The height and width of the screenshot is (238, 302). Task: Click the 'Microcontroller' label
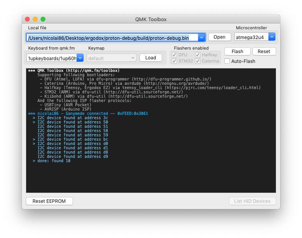[x=251, y=28]
